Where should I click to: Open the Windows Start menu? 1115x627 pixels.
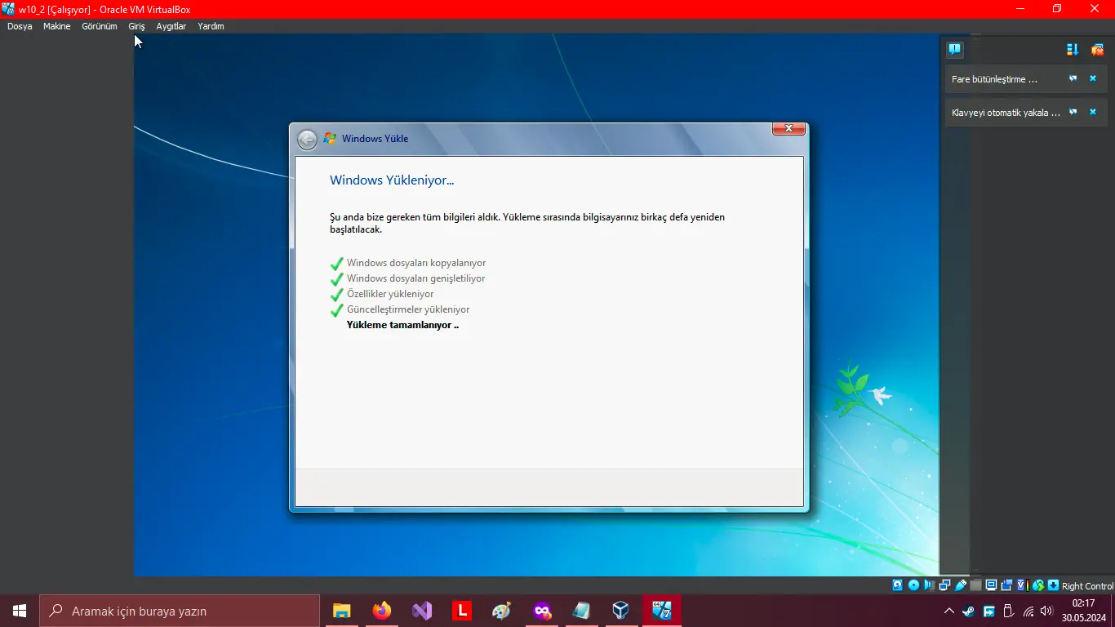click(20, 611)
